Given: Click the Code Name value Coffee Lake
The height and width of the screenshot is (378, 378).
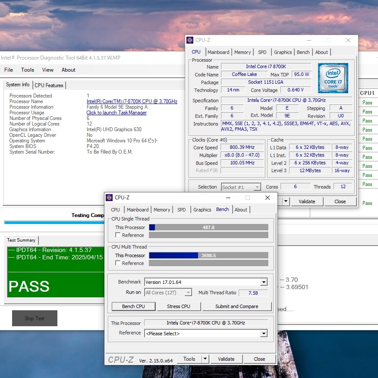Looking at the screenshot, I should click(244, 74).
